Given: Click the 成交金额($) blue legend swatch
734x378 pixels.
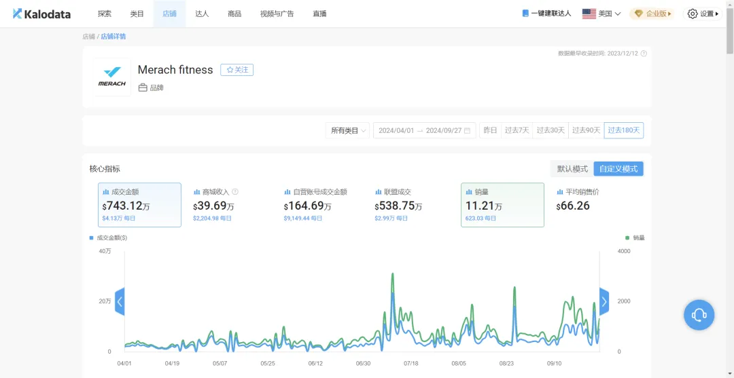Looking at the screenshot, I should click(x=92, y=238).
